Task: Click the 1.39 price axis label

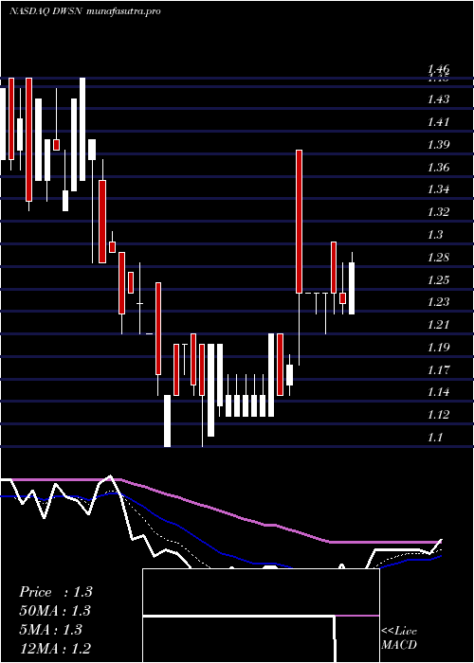Action: click(438, 145)
